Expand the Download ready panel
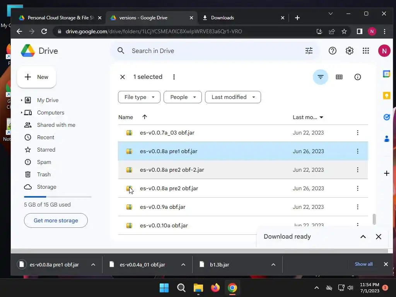The image size is (396, 297). pos(363,237)
